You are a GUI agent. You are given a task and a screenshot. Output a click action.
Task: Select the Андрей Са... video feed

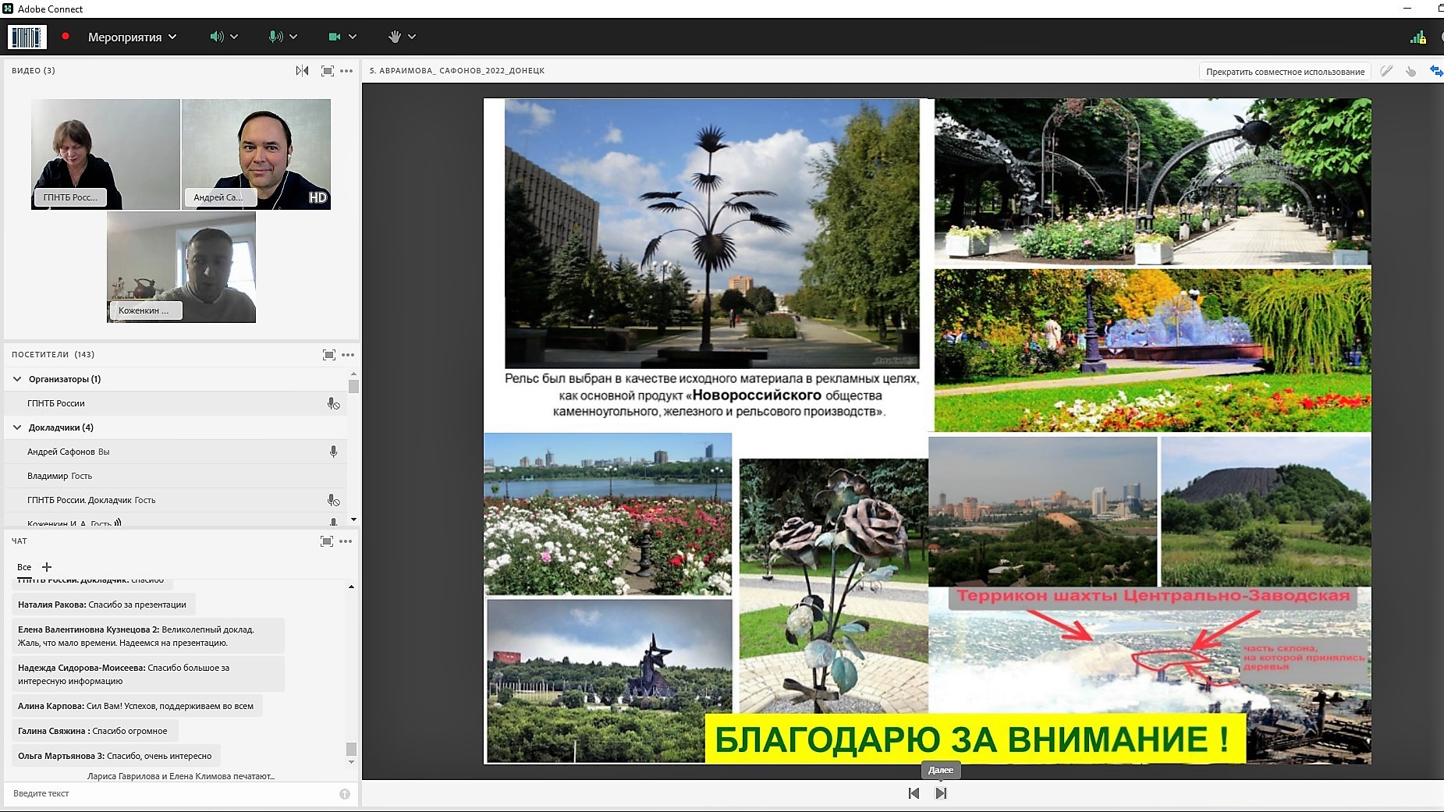click(256, 154)
